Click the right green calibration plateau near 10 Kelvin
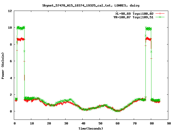 pyautogui.click(x=148, y=28)
